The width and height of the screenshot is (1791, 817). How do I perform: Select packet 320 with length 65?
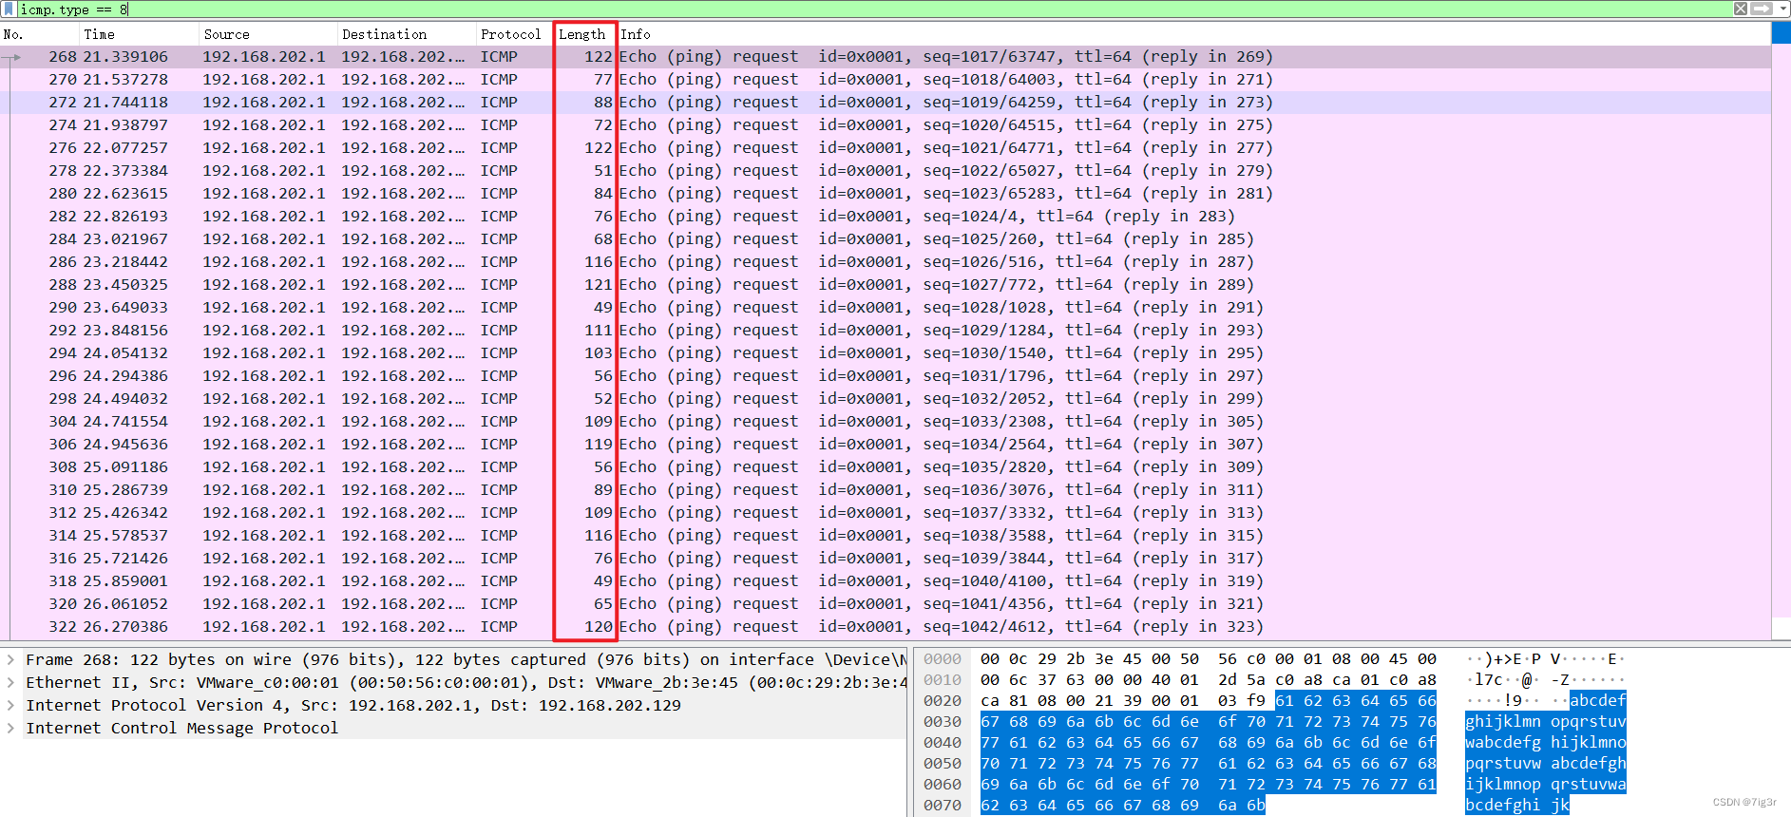click(x=886, y=604)
